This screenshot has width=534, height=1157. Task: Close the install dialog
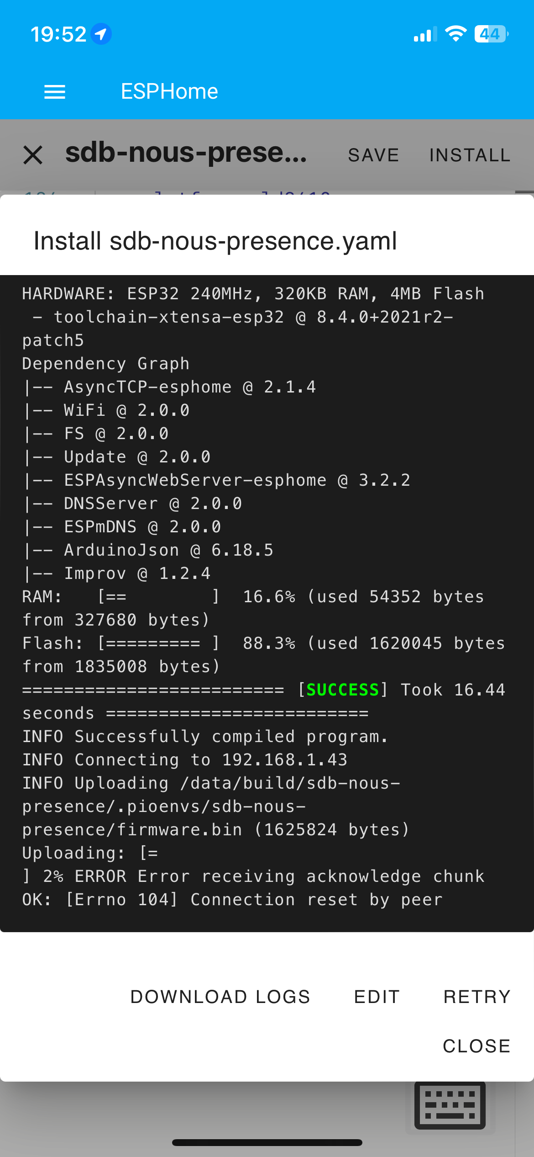[x=476, y=1046]
